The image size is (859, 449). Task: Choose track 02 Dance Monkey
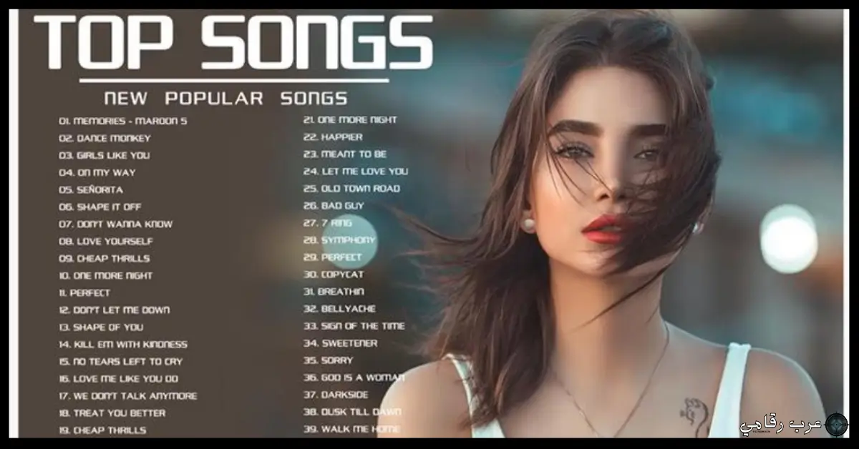pos(105,138)
